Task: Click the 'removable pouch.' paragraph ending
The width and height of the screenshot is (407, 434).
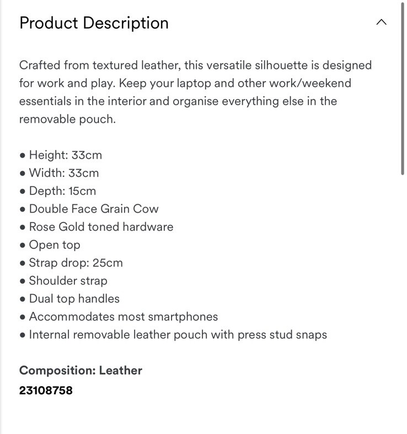Action: pyautogui.click(x=67, y=120)
